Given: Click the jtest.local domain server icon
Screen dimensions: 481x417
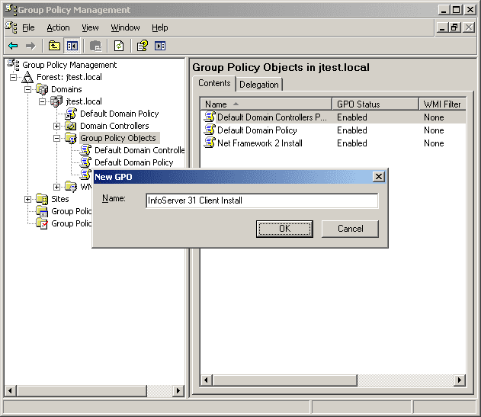Looking at the screenshot, I should click(56, 101).
